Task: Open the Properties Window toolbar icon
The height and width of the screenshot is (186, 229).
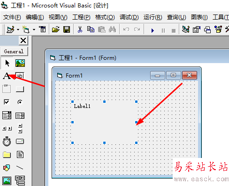Action: [197, 29]
